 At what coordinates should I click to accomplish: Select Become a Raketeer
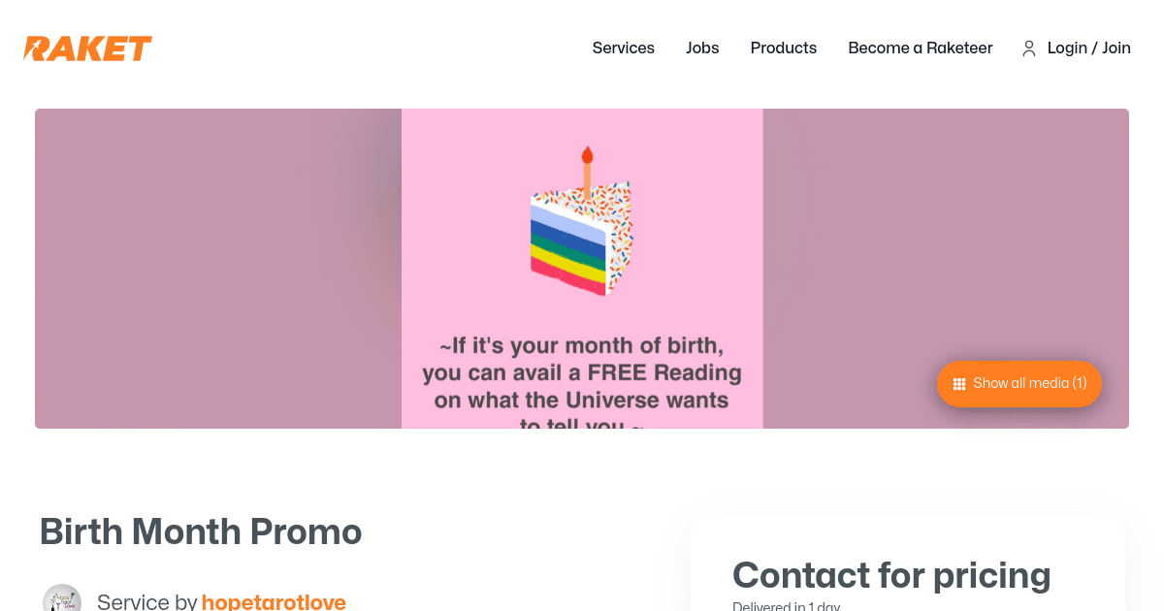(920, 48)
